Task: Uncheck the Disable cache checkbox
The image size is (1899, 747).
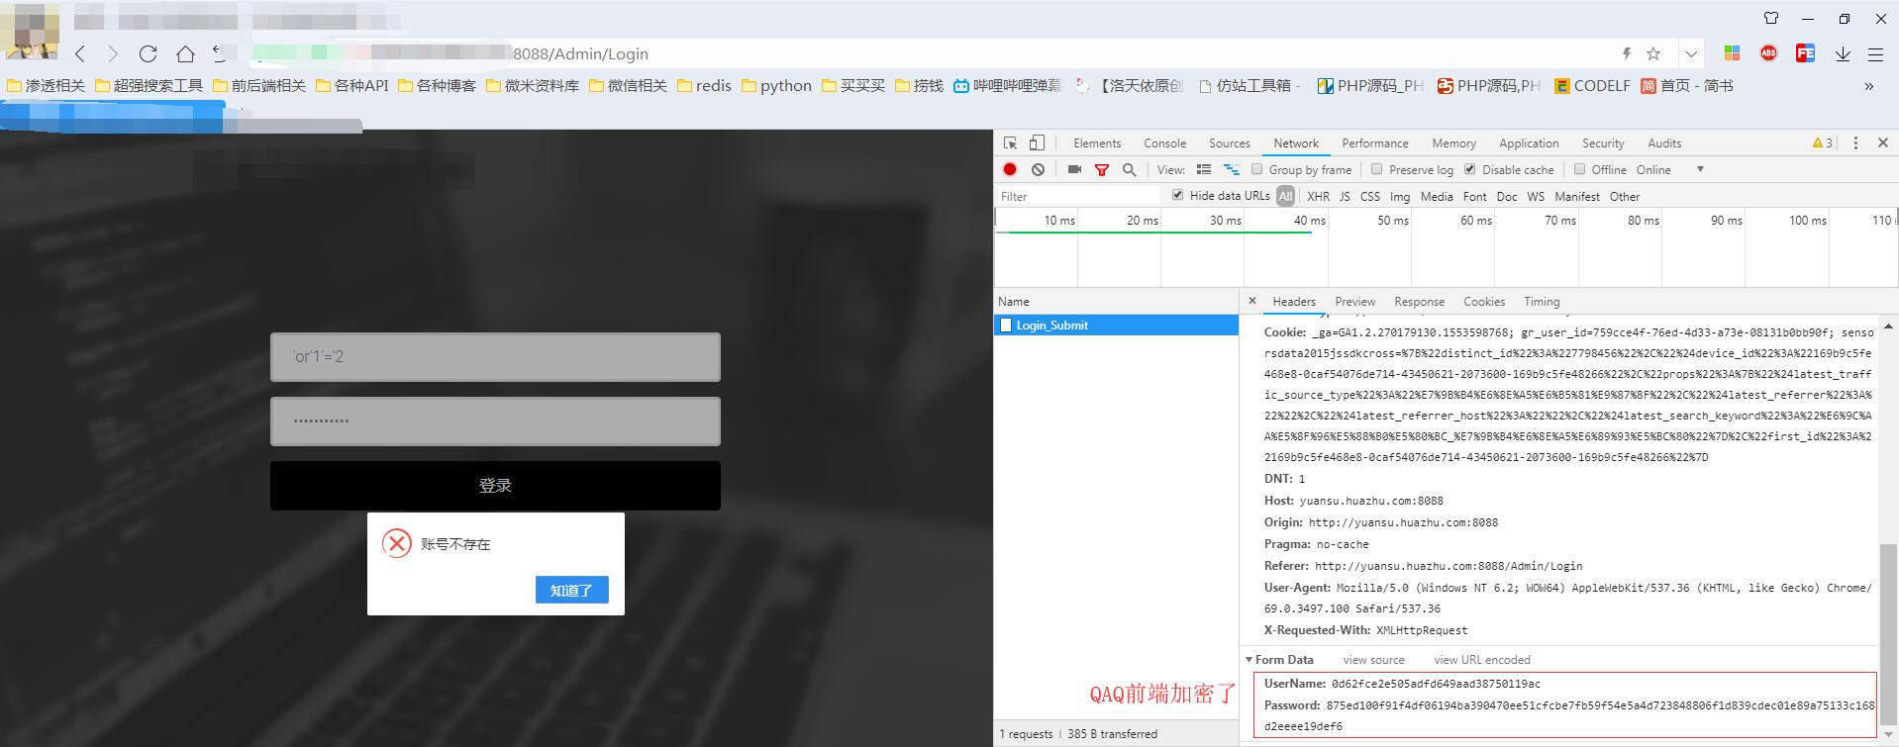Action: 1470,169
